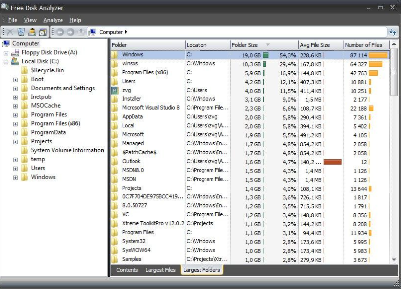Sort by the Number of Files column header
401x289 pixels.
click(366, 45)
